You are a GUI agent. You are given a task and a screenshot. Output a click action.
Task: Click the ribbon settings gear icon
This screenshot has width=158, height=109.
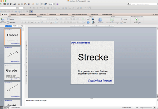156,14
